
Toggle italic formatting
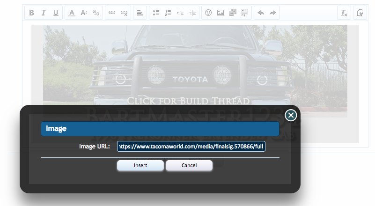[x=44, y=13]
